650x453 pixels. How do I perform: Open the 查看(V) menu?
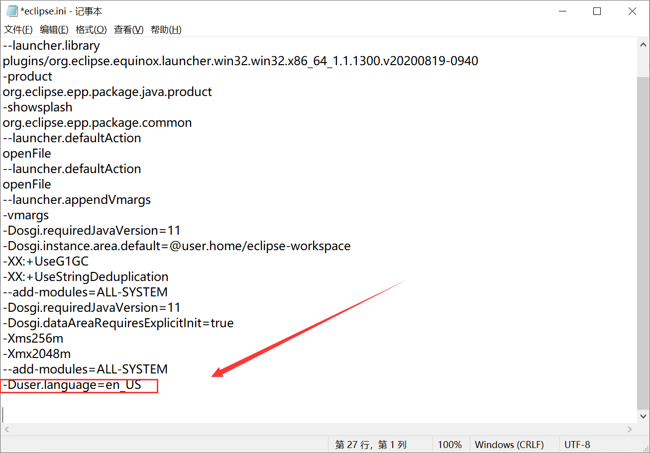pyautogui.click(x=129, y=30)
